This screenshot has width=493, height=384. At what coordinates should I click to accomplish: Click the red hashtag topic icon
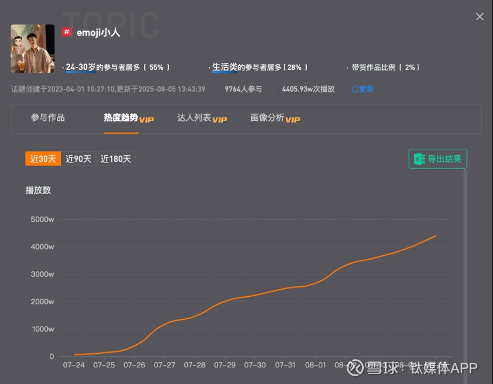(x=67, y=32)
